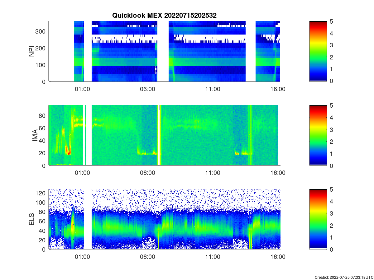Screen dimensions: 374x280
Task: Click the IMA y-axis label
Action: point(35,135)
